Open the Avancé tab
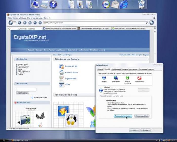 click(x=151, y=69)
